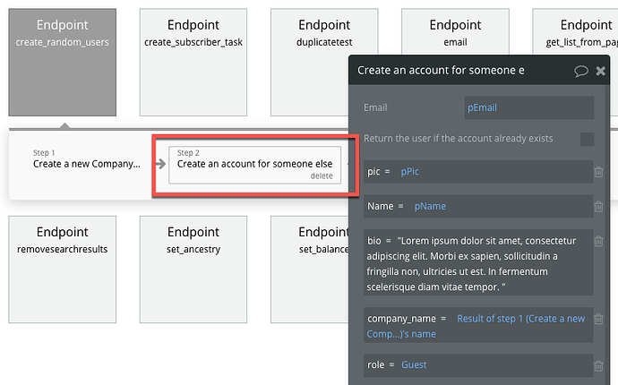Open the create_subscriber_task endpoint
This screenshot has height=385, width=618.
click(x=193, y=63)
